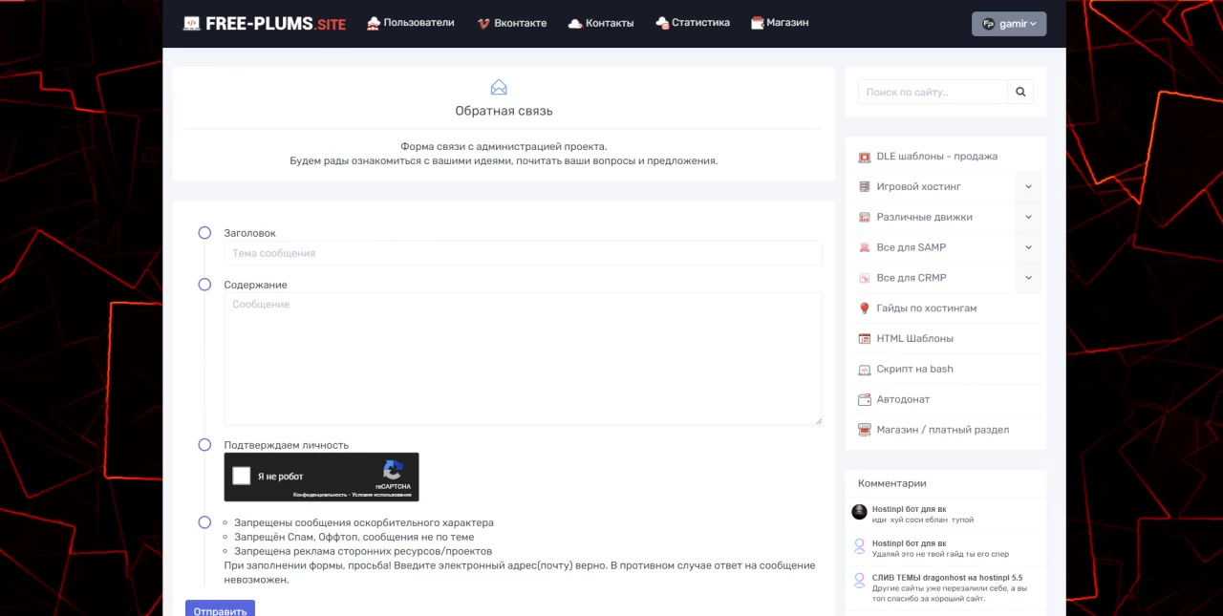The width and height of the screenshot is (1223, 616).
Task: Expand the Все для CRMP chevron
Action: point(1028,278)
